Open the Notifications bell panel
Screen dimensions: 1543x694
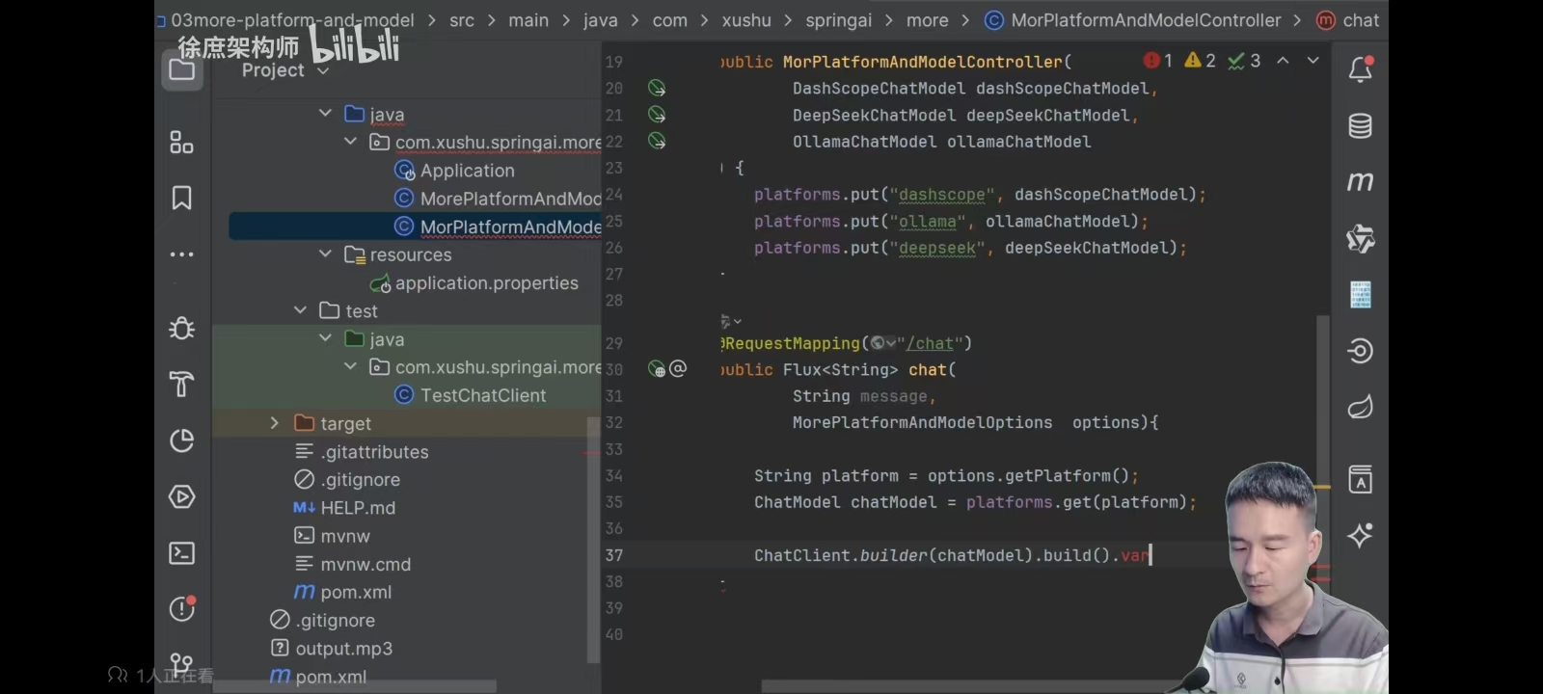pyautogui.click(x=1361, y=69)
